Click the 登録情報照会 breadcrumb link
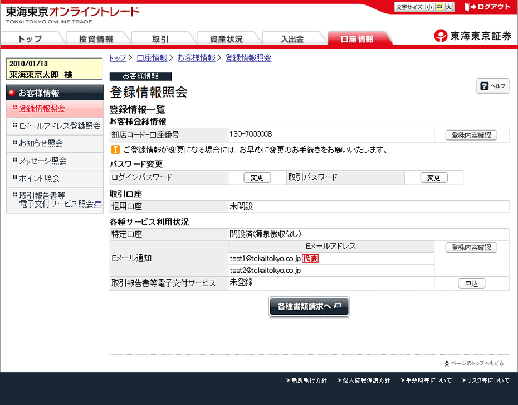 (248, 58)
